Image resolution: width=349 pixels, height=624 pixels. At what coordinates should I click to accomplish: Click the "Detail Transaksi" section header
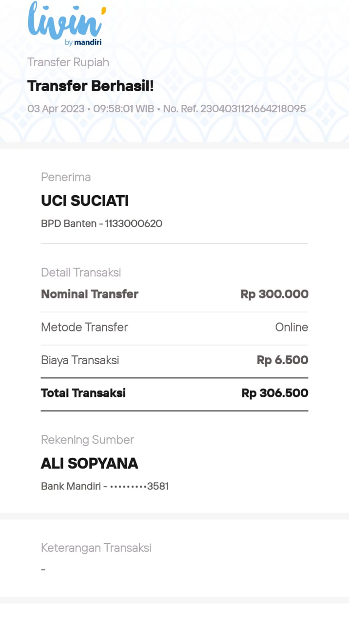pos(81,273)
